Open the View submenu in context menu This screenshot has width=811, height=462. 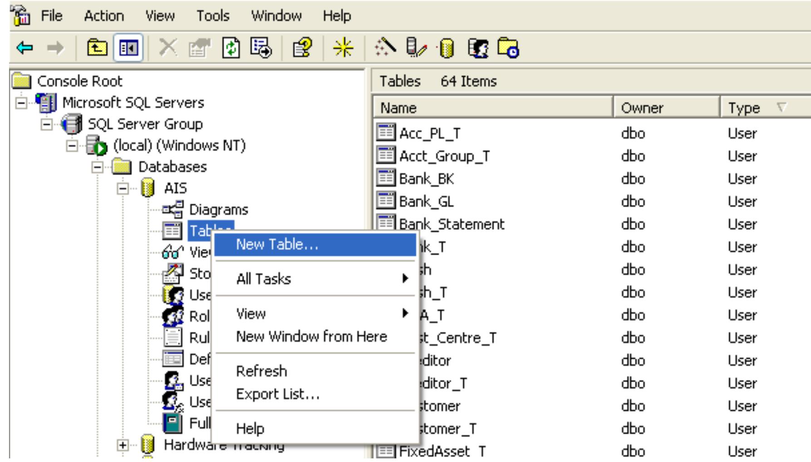click(x=315, y=313)
